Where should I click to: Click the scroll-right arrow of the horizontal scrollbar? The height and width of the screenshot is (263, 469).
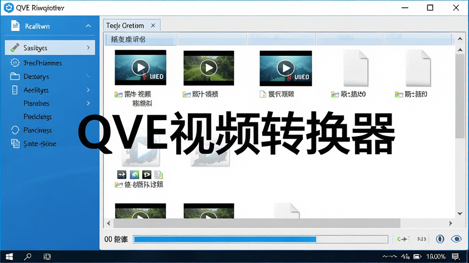click(451, 223)
